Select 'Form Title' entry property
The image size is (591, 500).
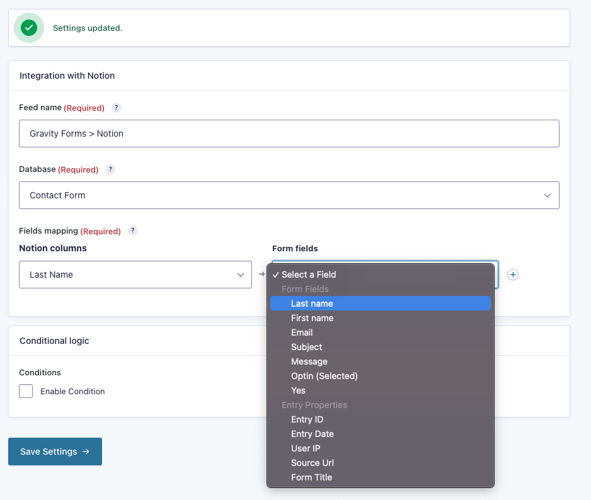click(381, 477)
